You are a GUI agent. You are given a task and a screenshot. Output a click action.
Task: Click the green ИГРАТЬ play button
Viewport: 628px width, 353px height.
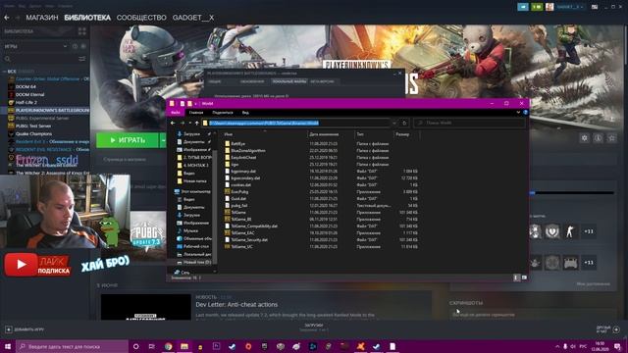coord(128,140)
